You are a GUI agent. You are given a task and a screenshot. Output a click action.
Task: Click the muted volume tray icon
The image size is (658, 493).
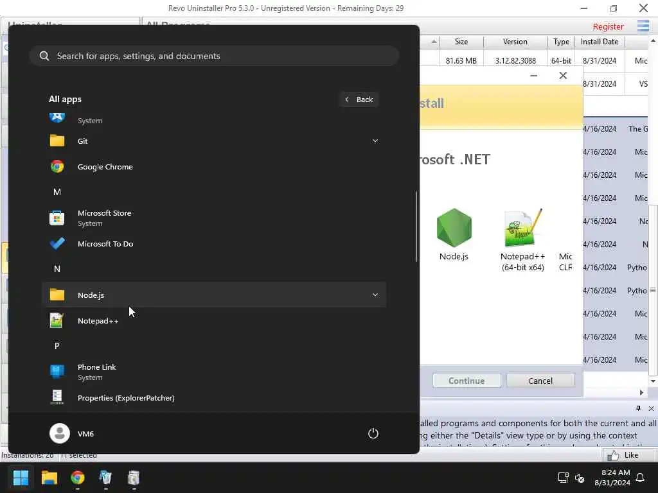(x=580, y=478)
